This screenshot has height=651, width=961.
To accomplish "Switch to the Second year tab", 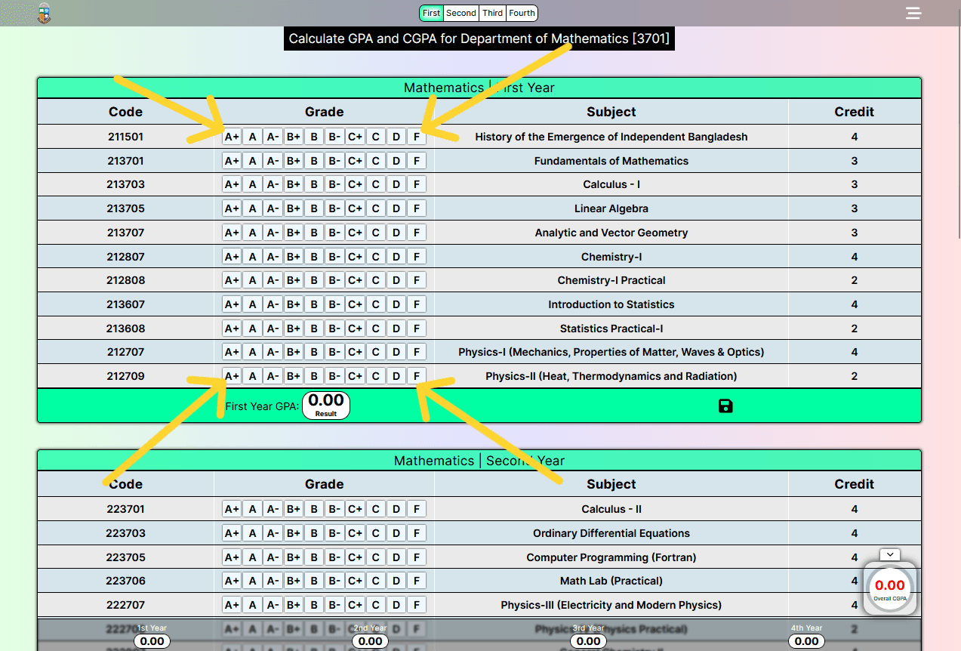I will (460, 13).
